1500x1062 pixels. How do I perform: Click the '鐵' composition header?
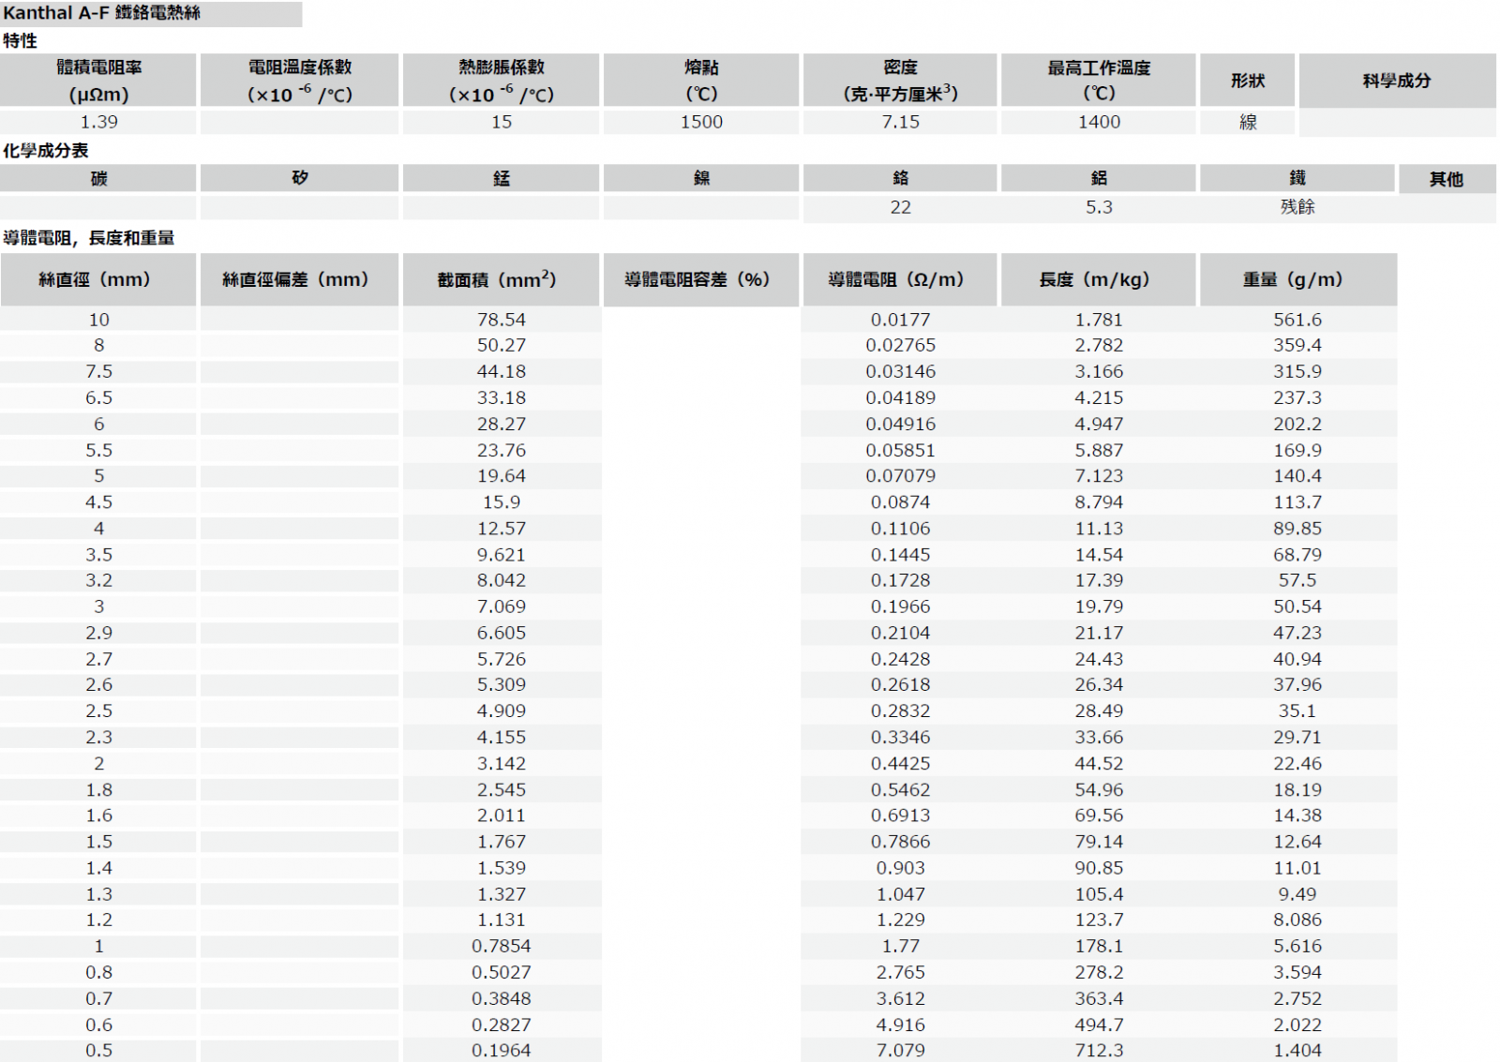[1297, 178]
